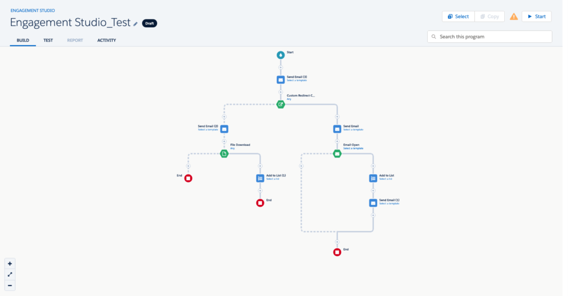Click the File Download trigger hexagon icon

[x=224, y=154]
